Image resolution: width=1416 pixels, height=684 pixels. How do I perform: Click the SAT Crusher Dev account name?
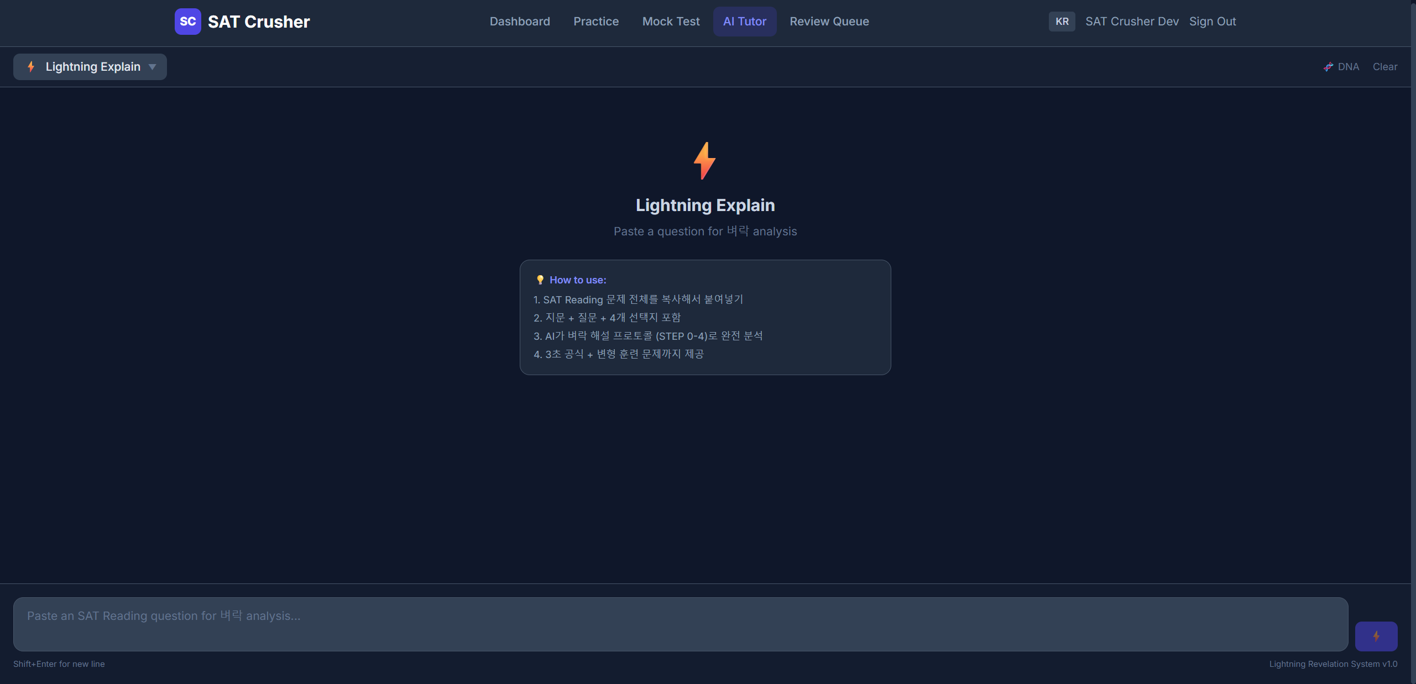point(1131,21)
